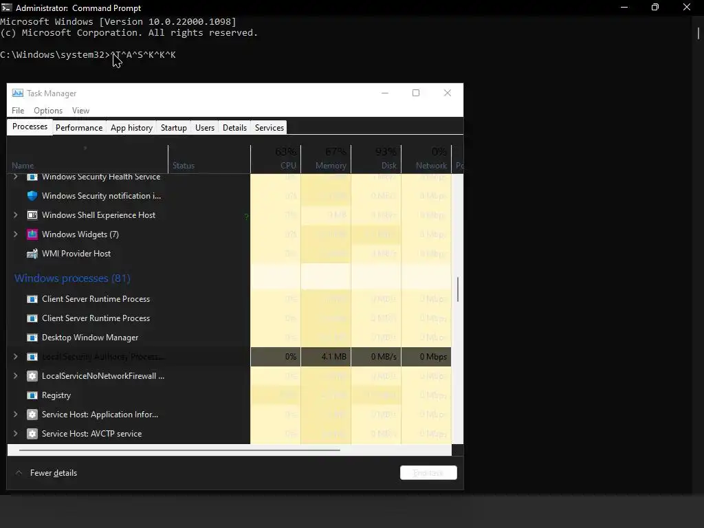Sort processes by the Name column
The image size is (704, 528).
87,159
